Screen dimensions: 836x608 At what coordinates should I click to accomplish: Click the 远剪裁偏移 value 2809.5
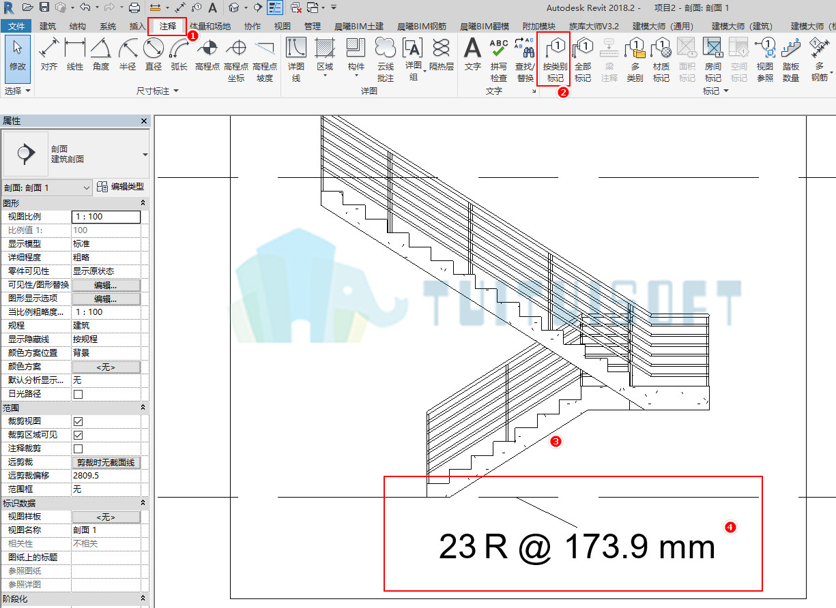[106, 476]
